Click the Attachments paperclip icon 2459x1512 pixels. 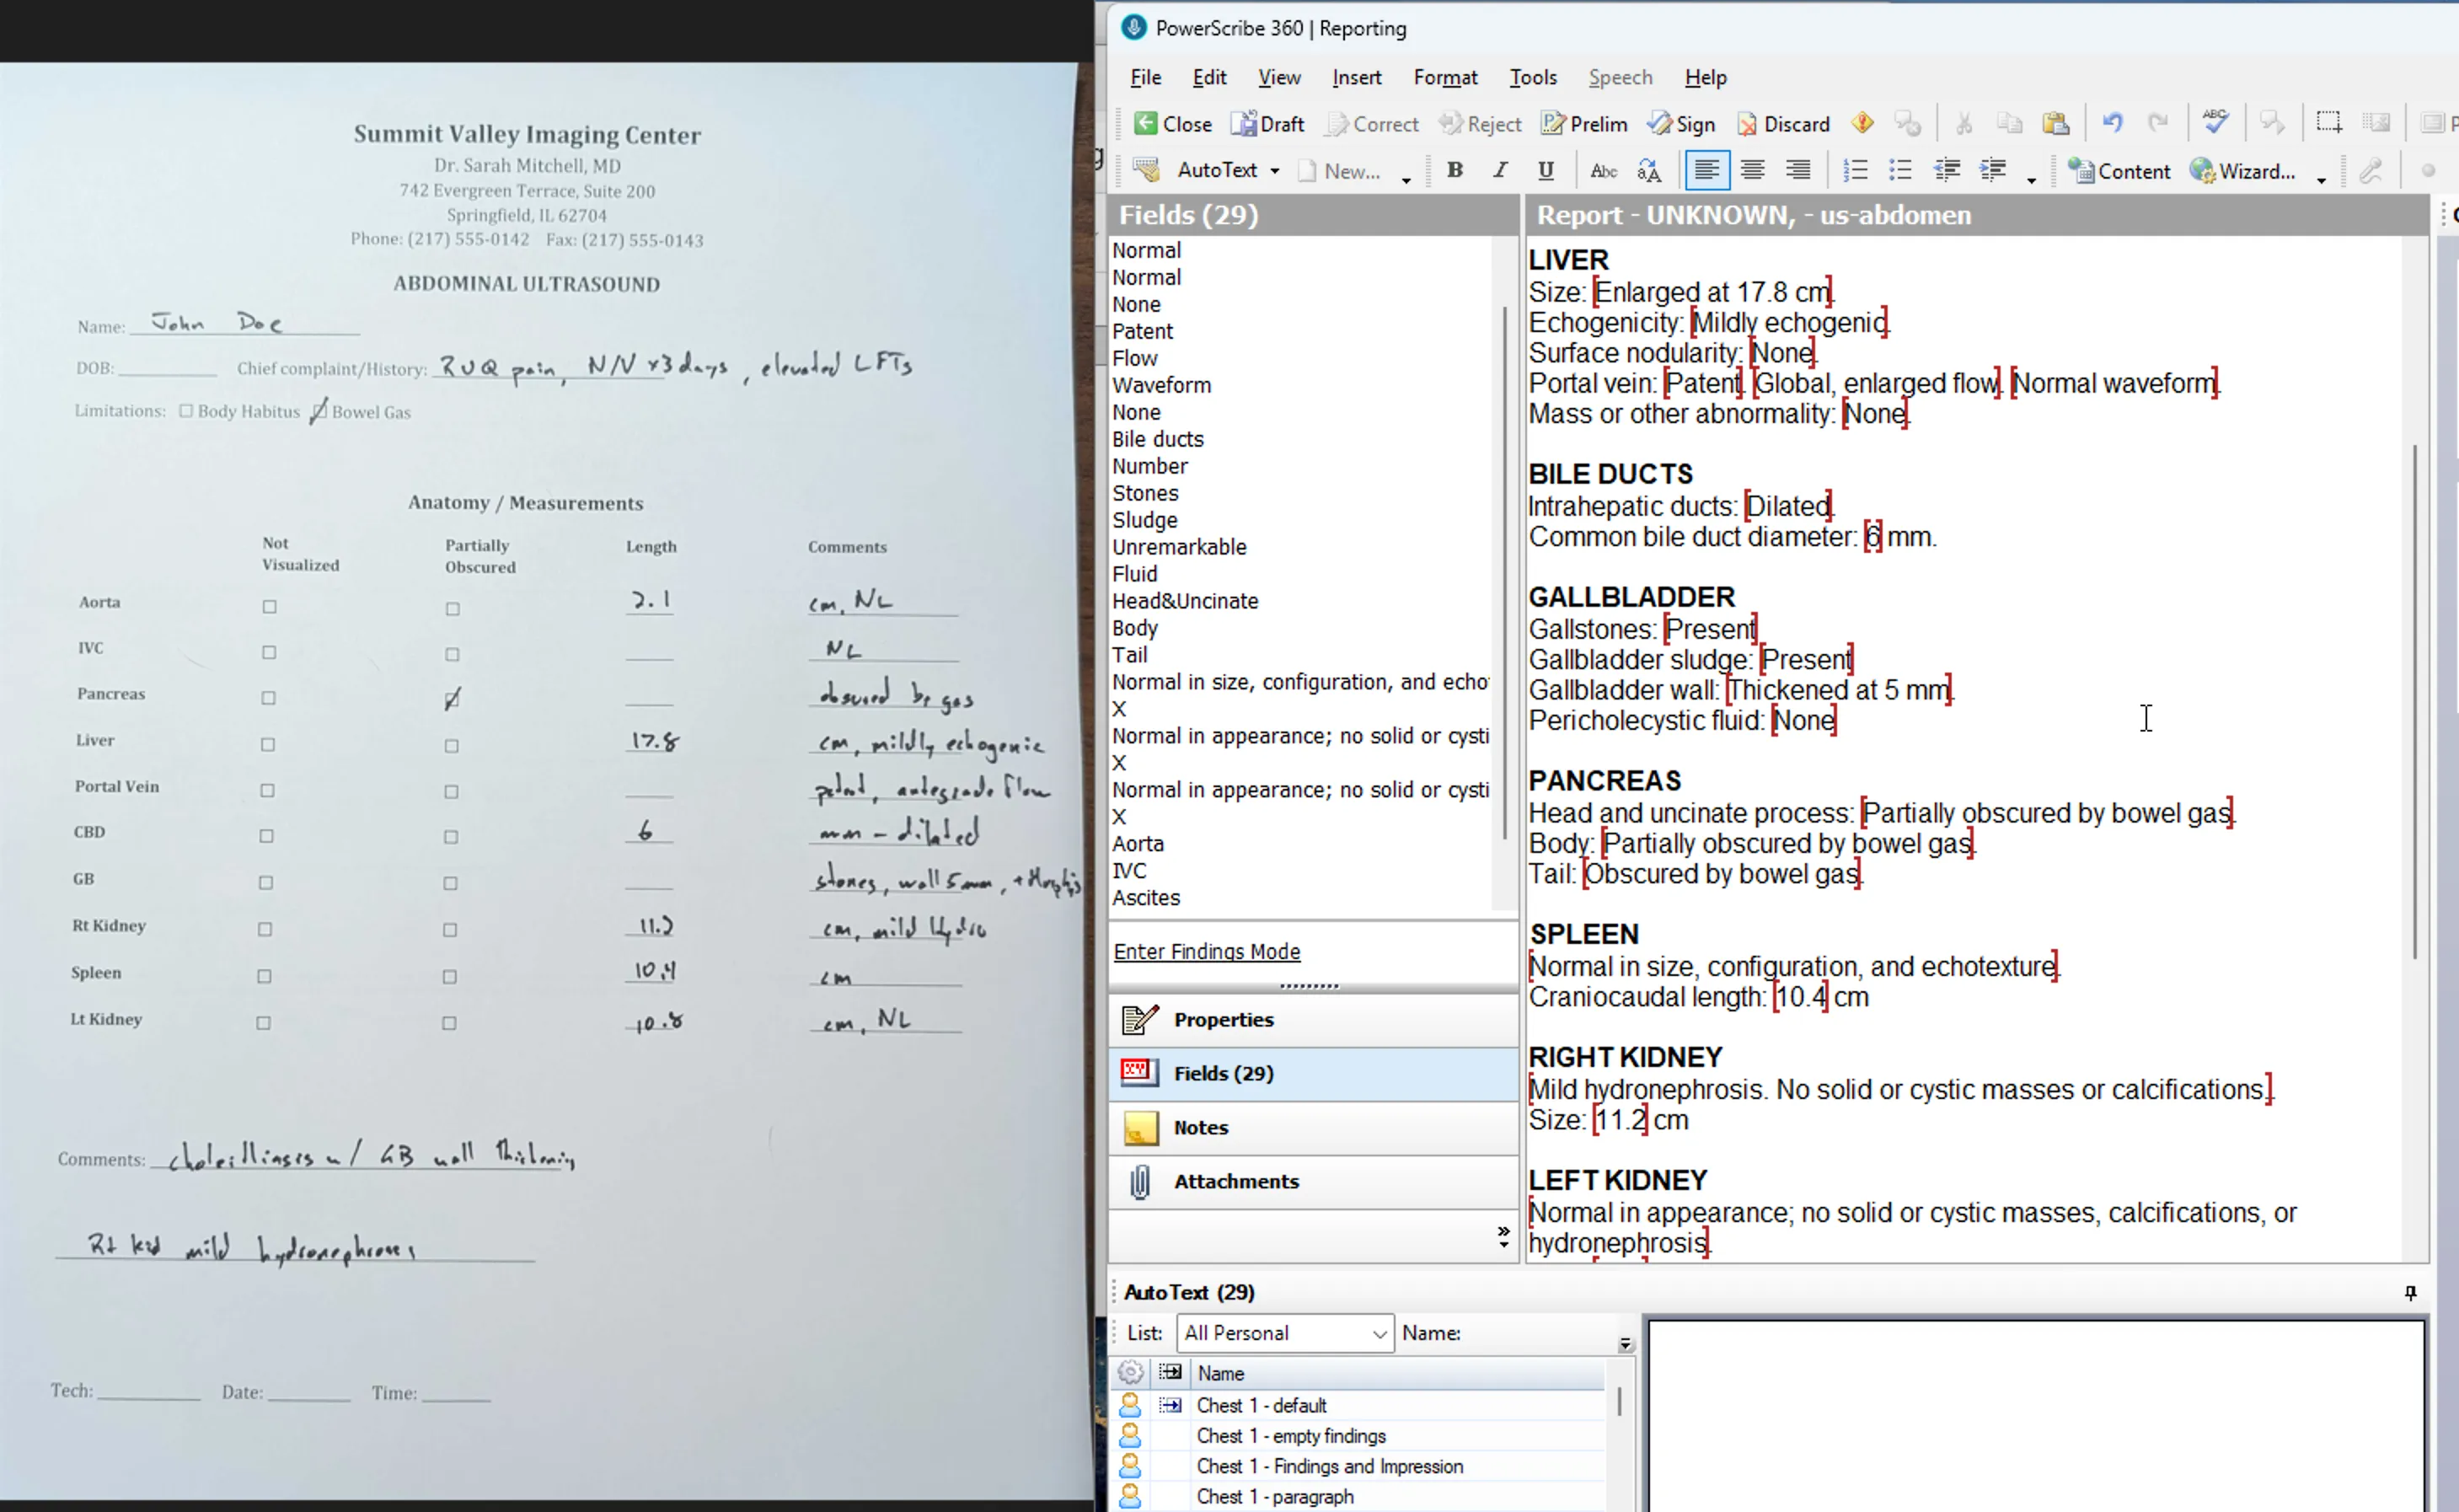pyautogui.click(x=1142, y=1181)
